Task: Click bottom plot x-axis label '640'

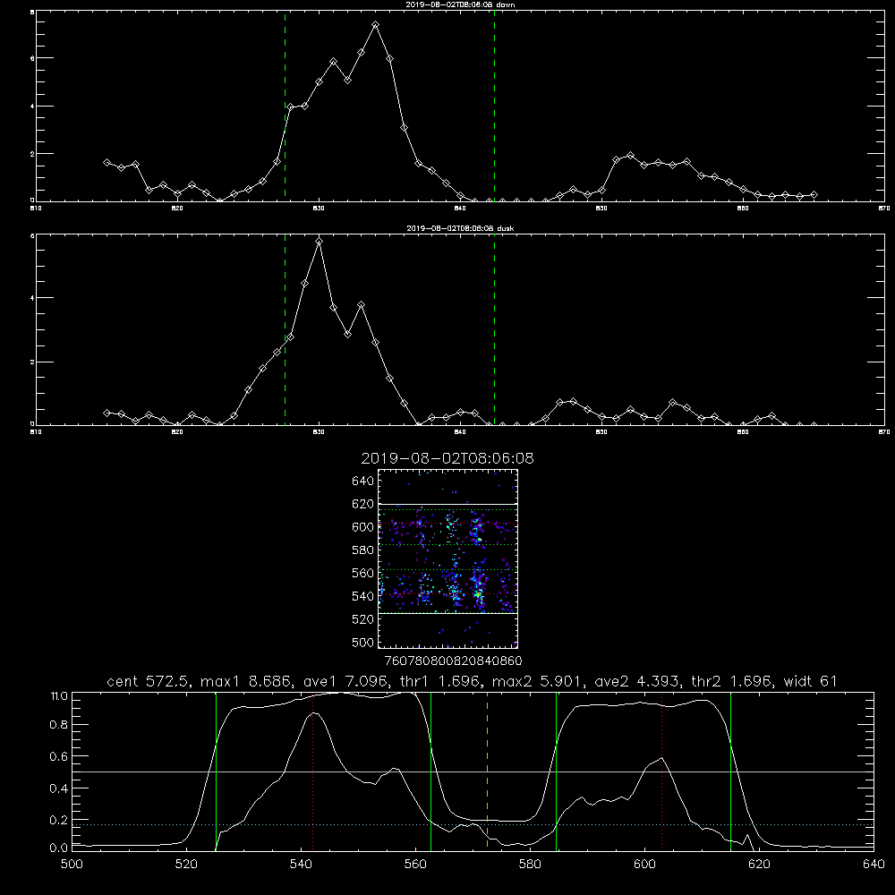Action: click(874, 865)
